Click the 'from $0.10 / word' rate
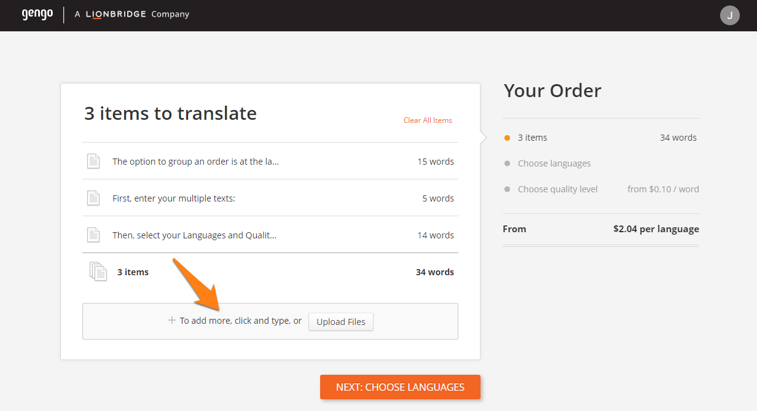 [x=663, y=189]
